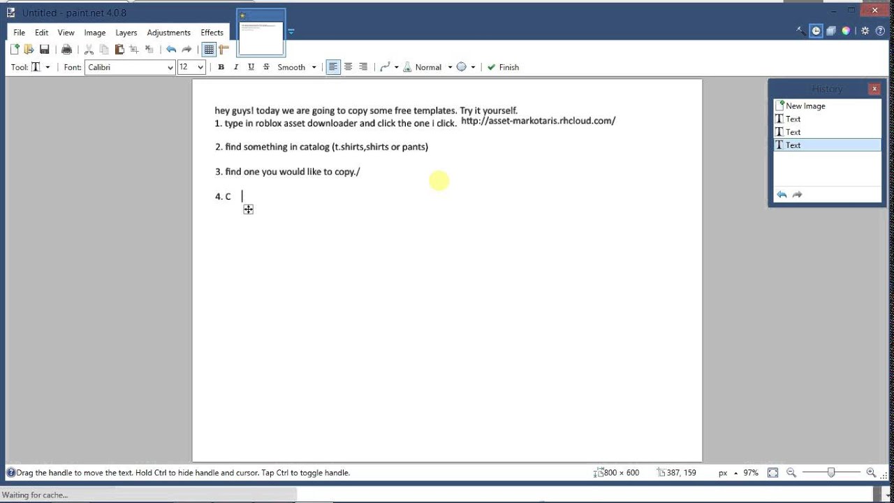This screenshot has height=503, width=894.
Task: Save the image with floppy icon
Action: click(x=44, y=49)
